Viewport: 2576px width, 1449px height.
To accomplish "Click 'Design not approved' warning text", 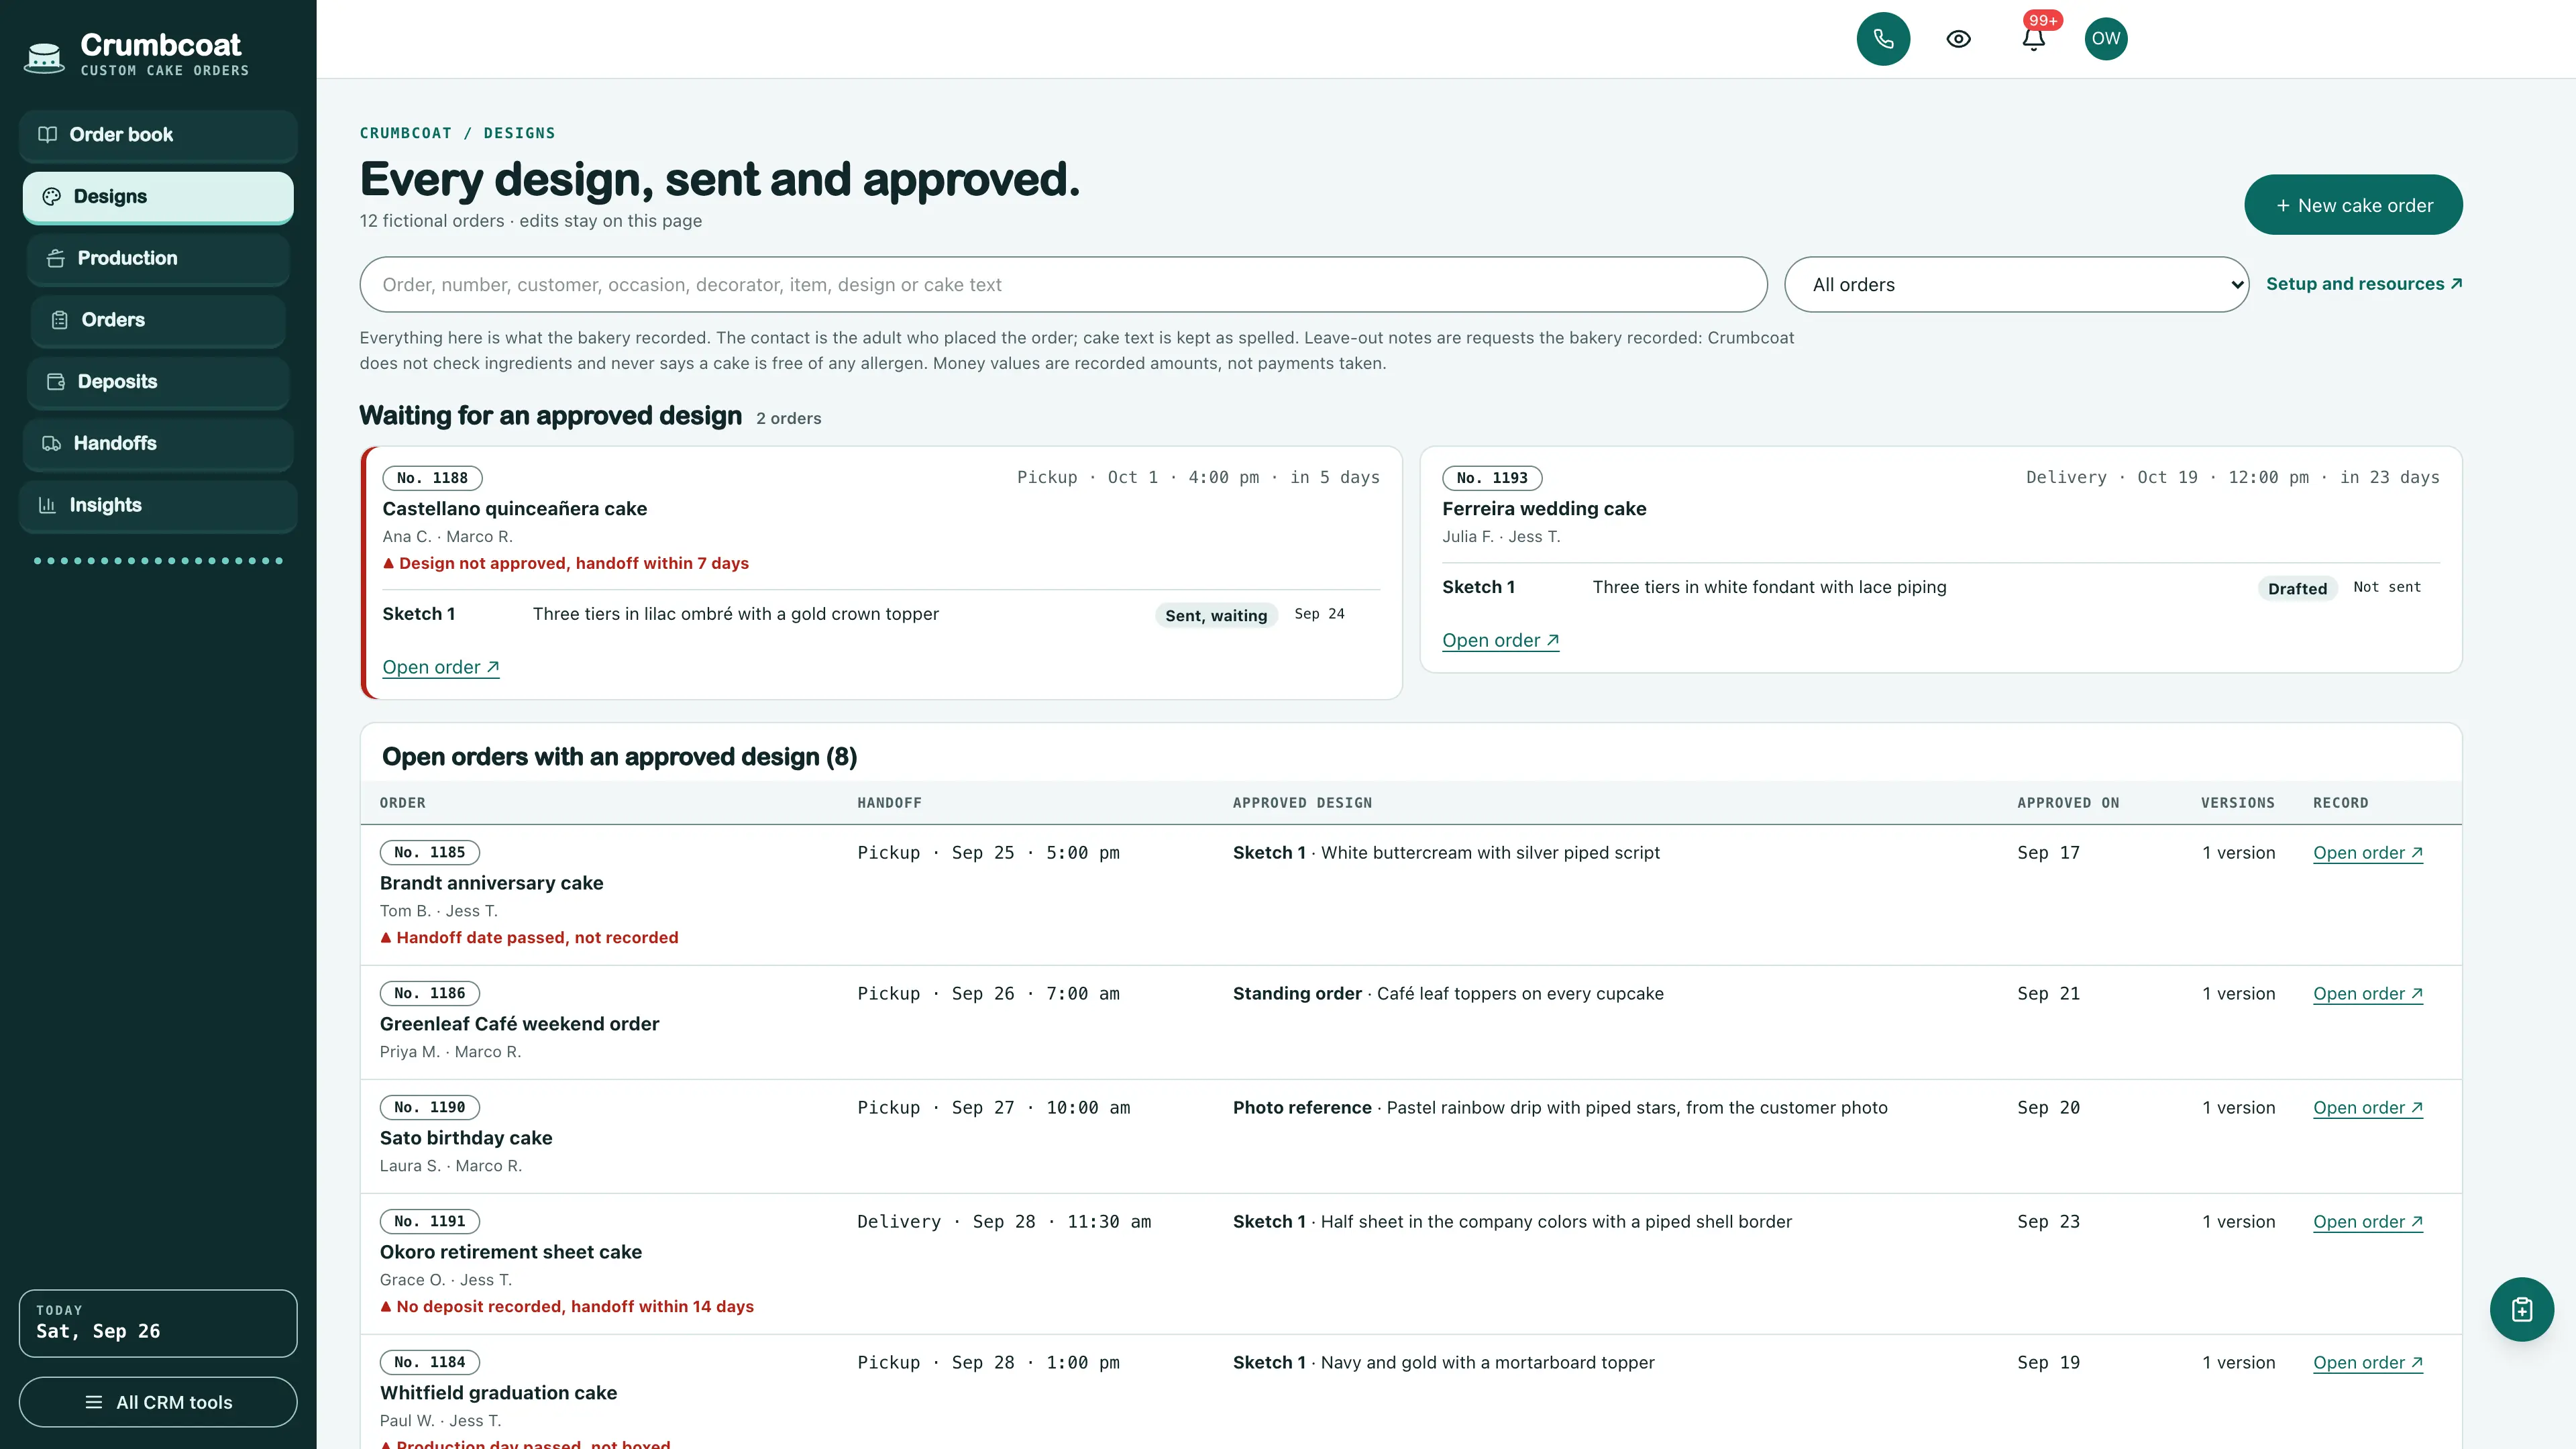I will point(566,564).
